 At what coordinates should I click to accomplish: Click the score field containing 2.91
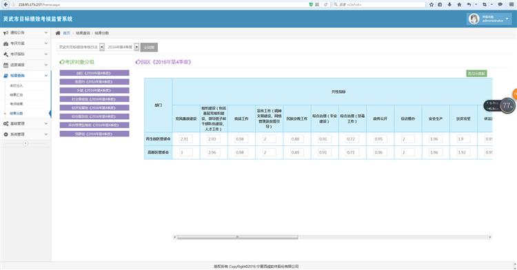[x=186, y=139]
